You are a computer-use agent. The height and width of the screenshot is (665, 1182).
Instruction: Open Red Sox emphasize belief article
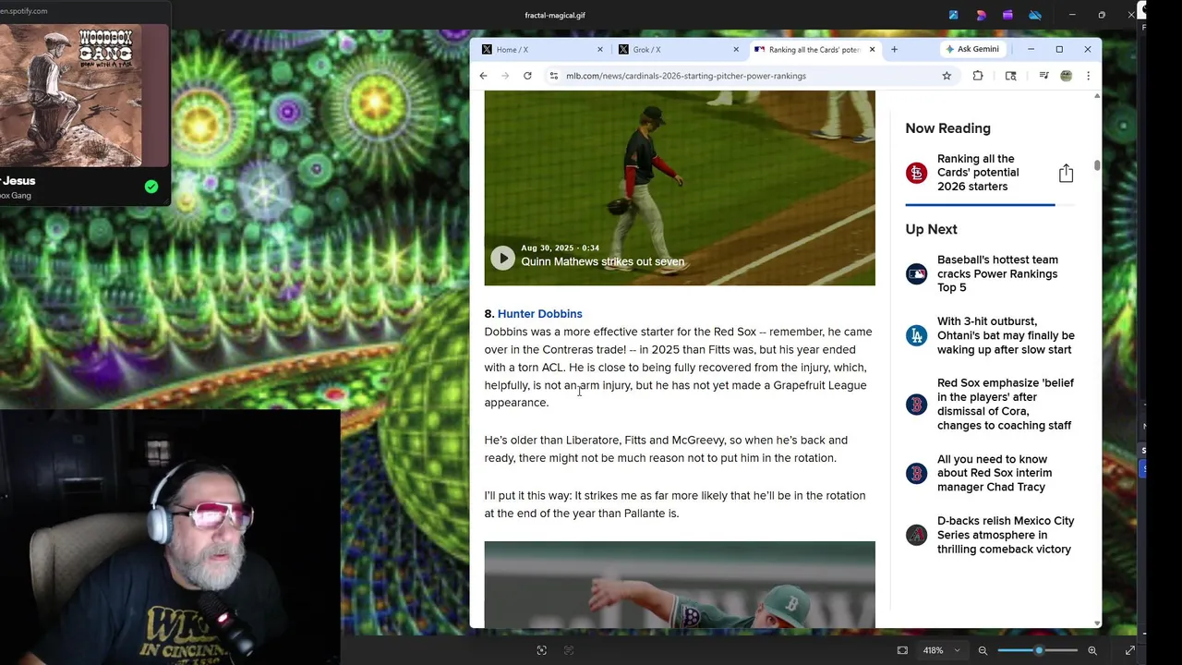pyautogui.click(x=1006, y=405)
